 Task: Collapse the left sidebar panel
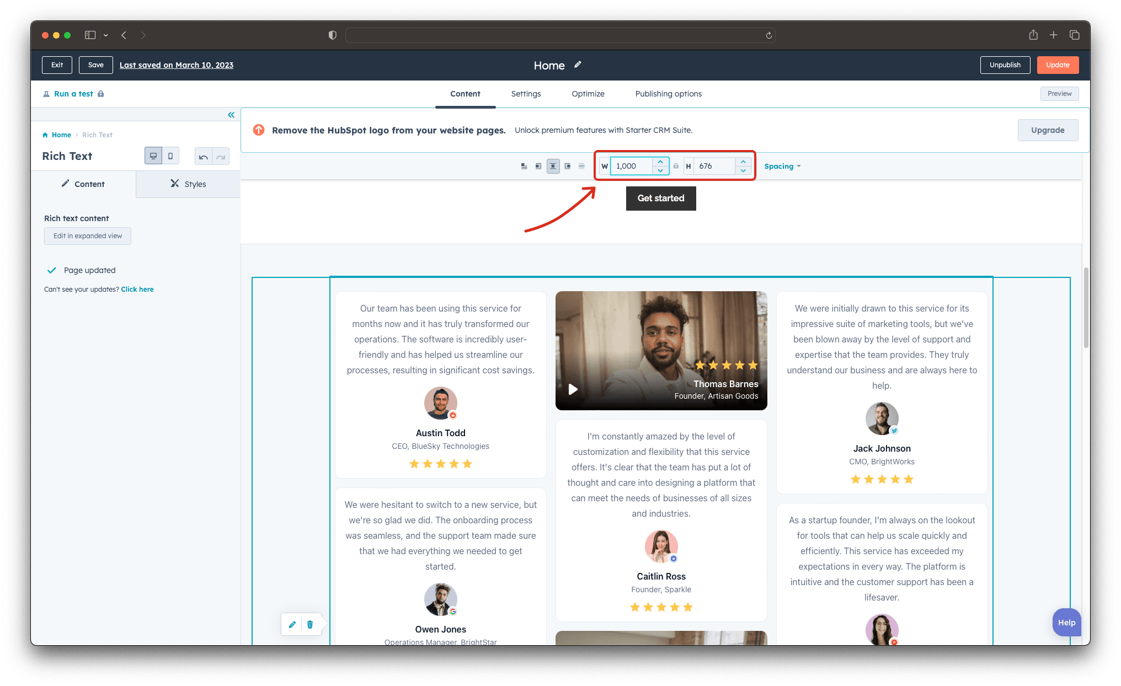pos(231,115)
